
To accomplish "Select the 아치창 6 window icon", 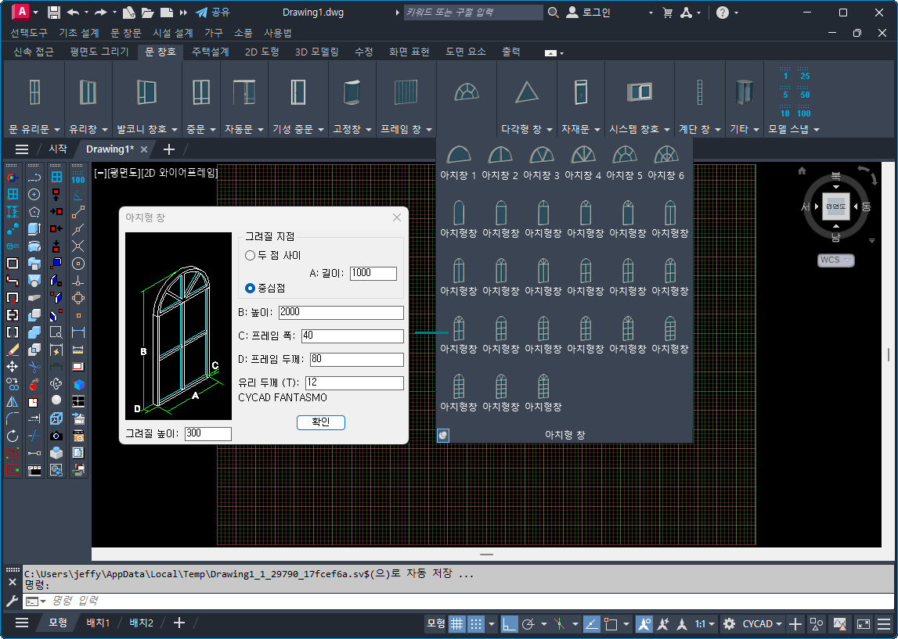I will (665, 155).
